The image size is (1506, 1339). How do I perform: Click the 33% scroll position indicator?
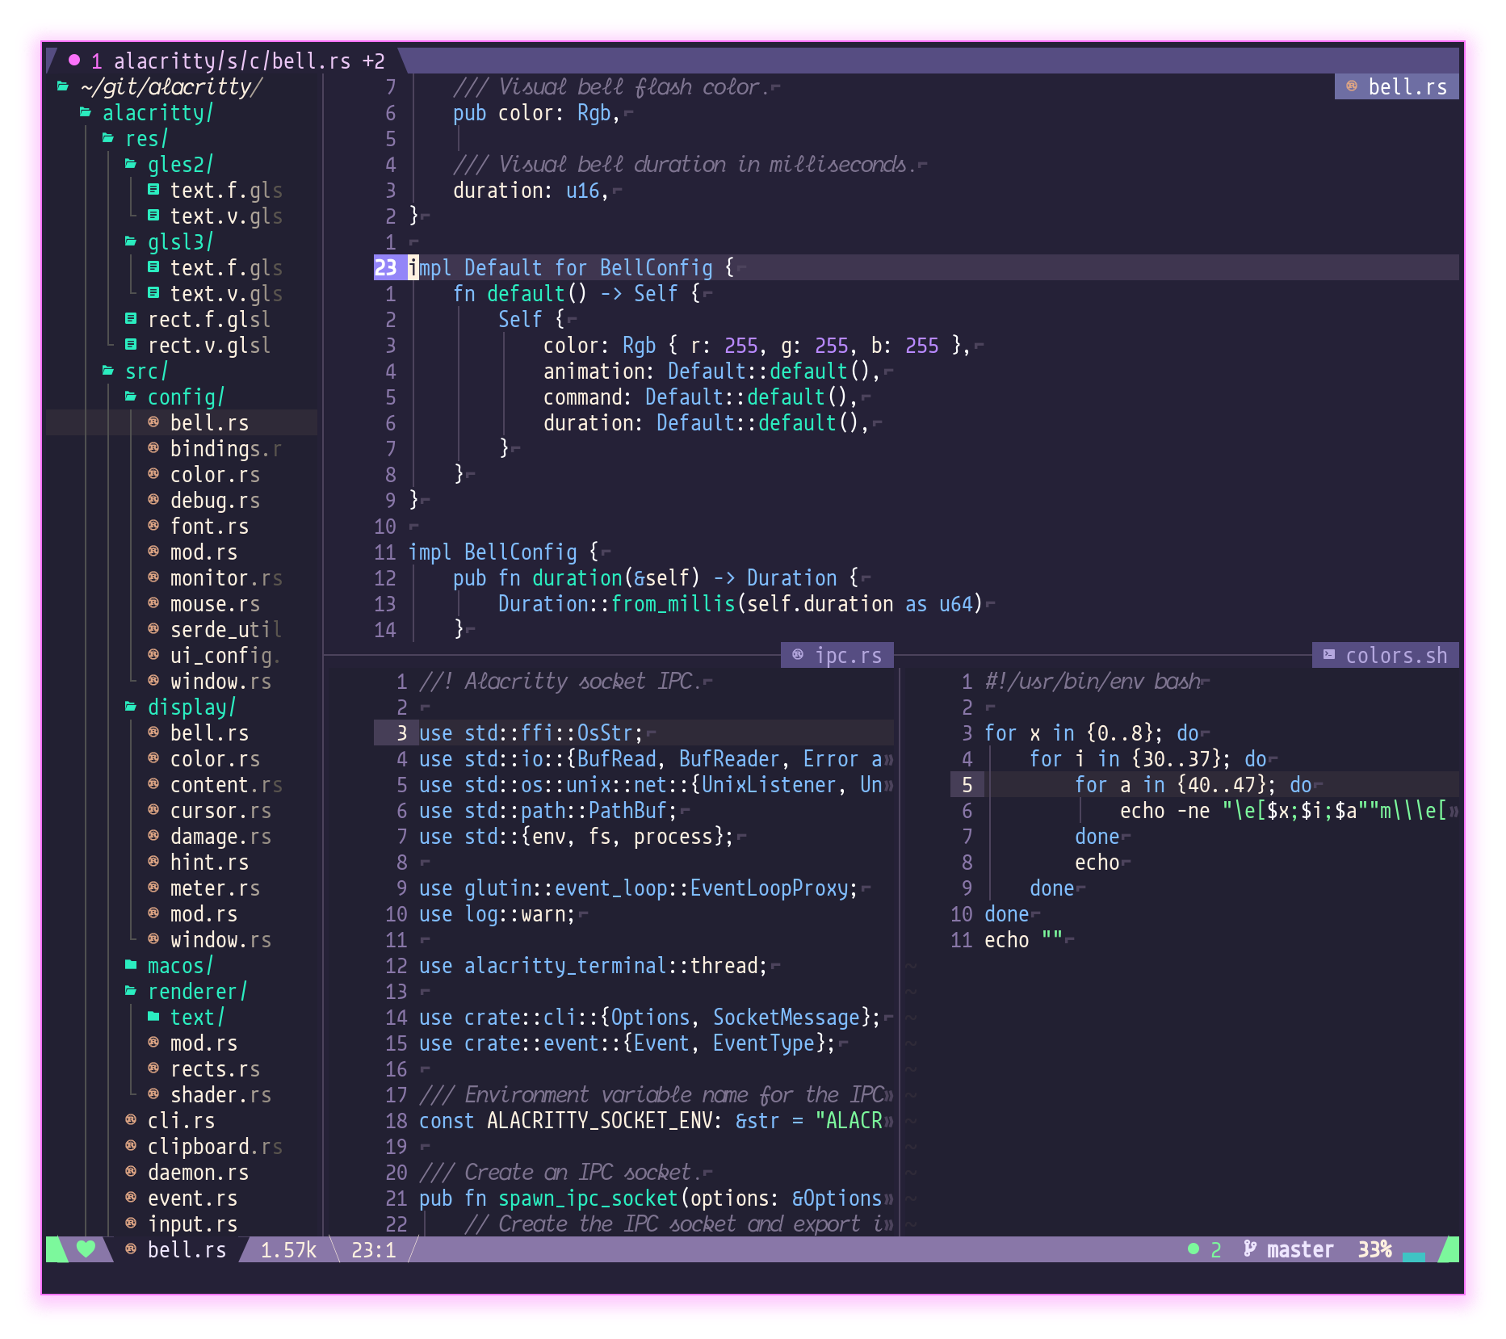pyautogui.click(x=1375, y=1249)
